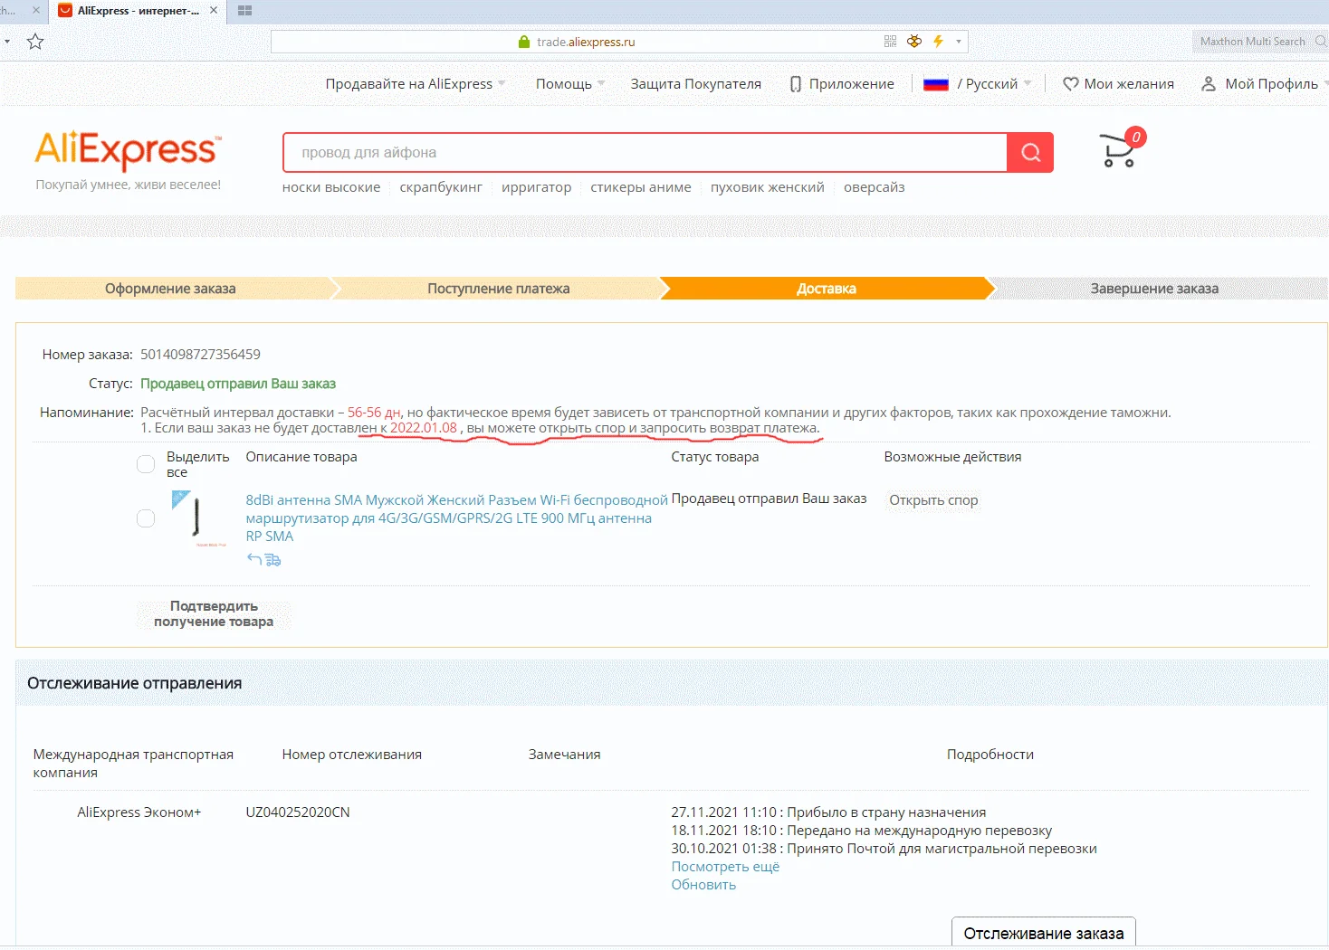Viewport: 1329px width, 950px height.
Task: Click the '18.11.2021 18:10' tracking entry
Action: pyautogui.click(x=862, y=831)
